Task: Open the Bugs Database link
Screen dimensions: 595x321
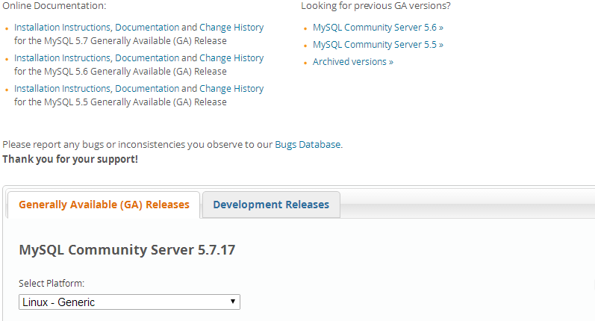Action: point(308,145)
